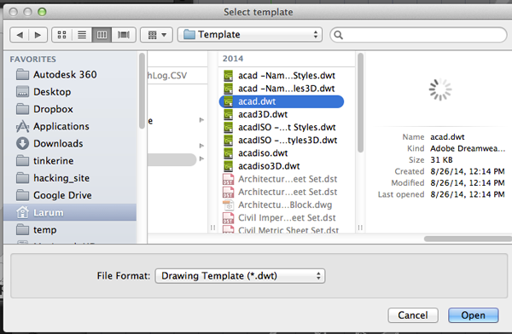Switch to list view mode

coord(82,35)
